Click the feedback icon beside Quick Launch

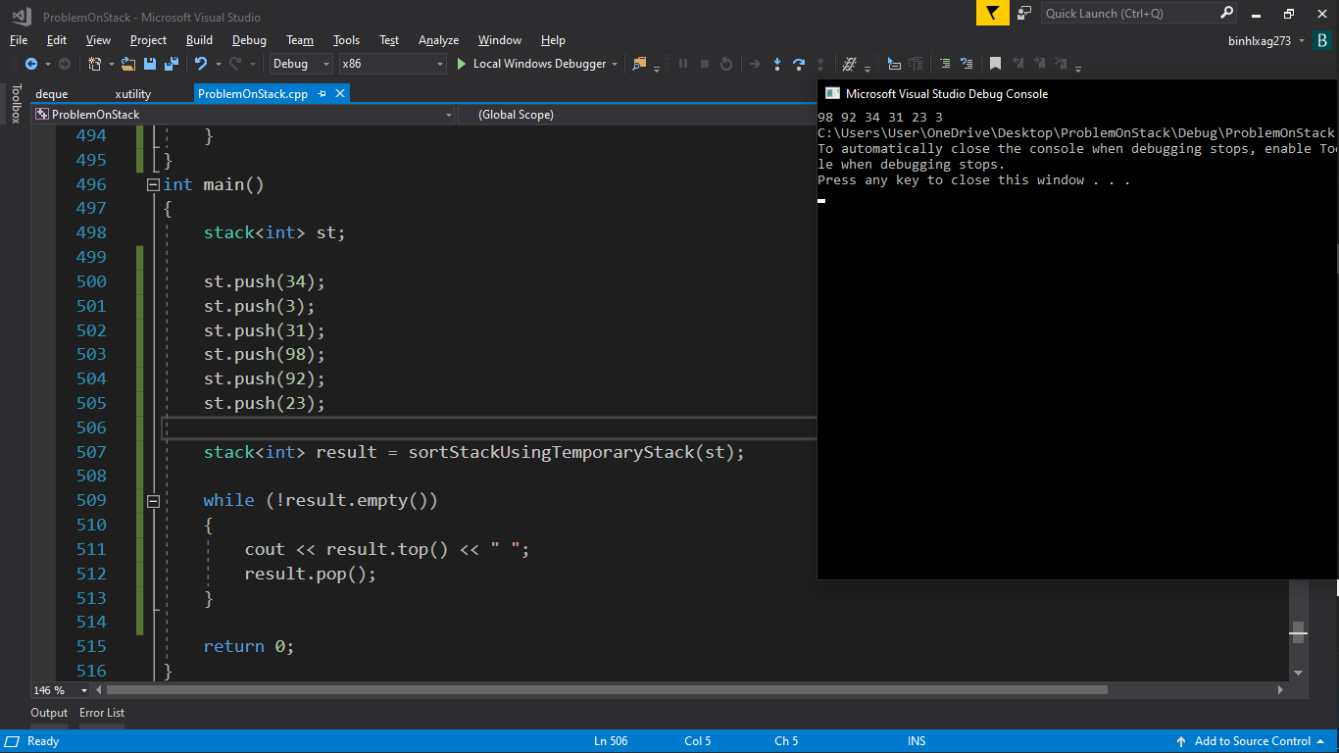[1024, 13]
